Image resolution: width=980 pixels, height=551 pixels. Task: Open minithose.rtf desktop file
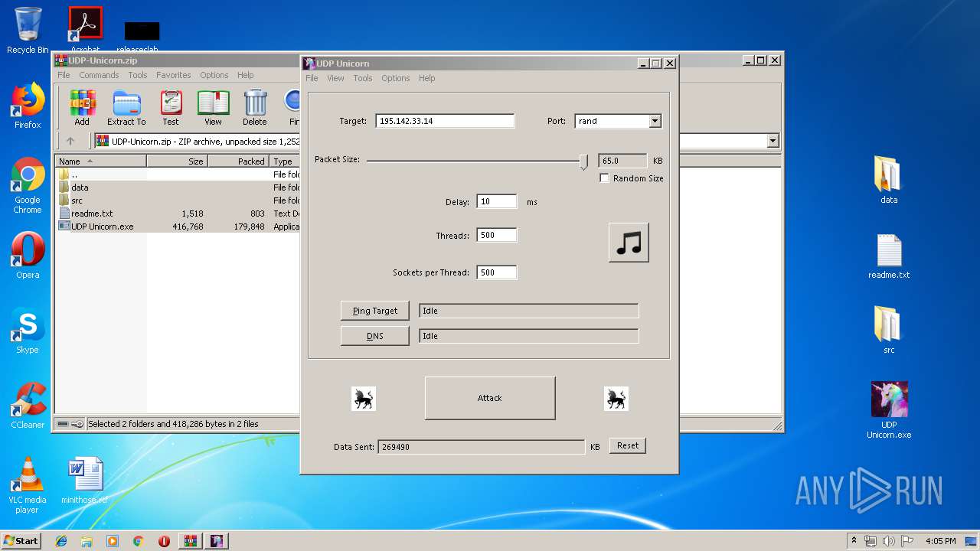click(x=85, y=481)
